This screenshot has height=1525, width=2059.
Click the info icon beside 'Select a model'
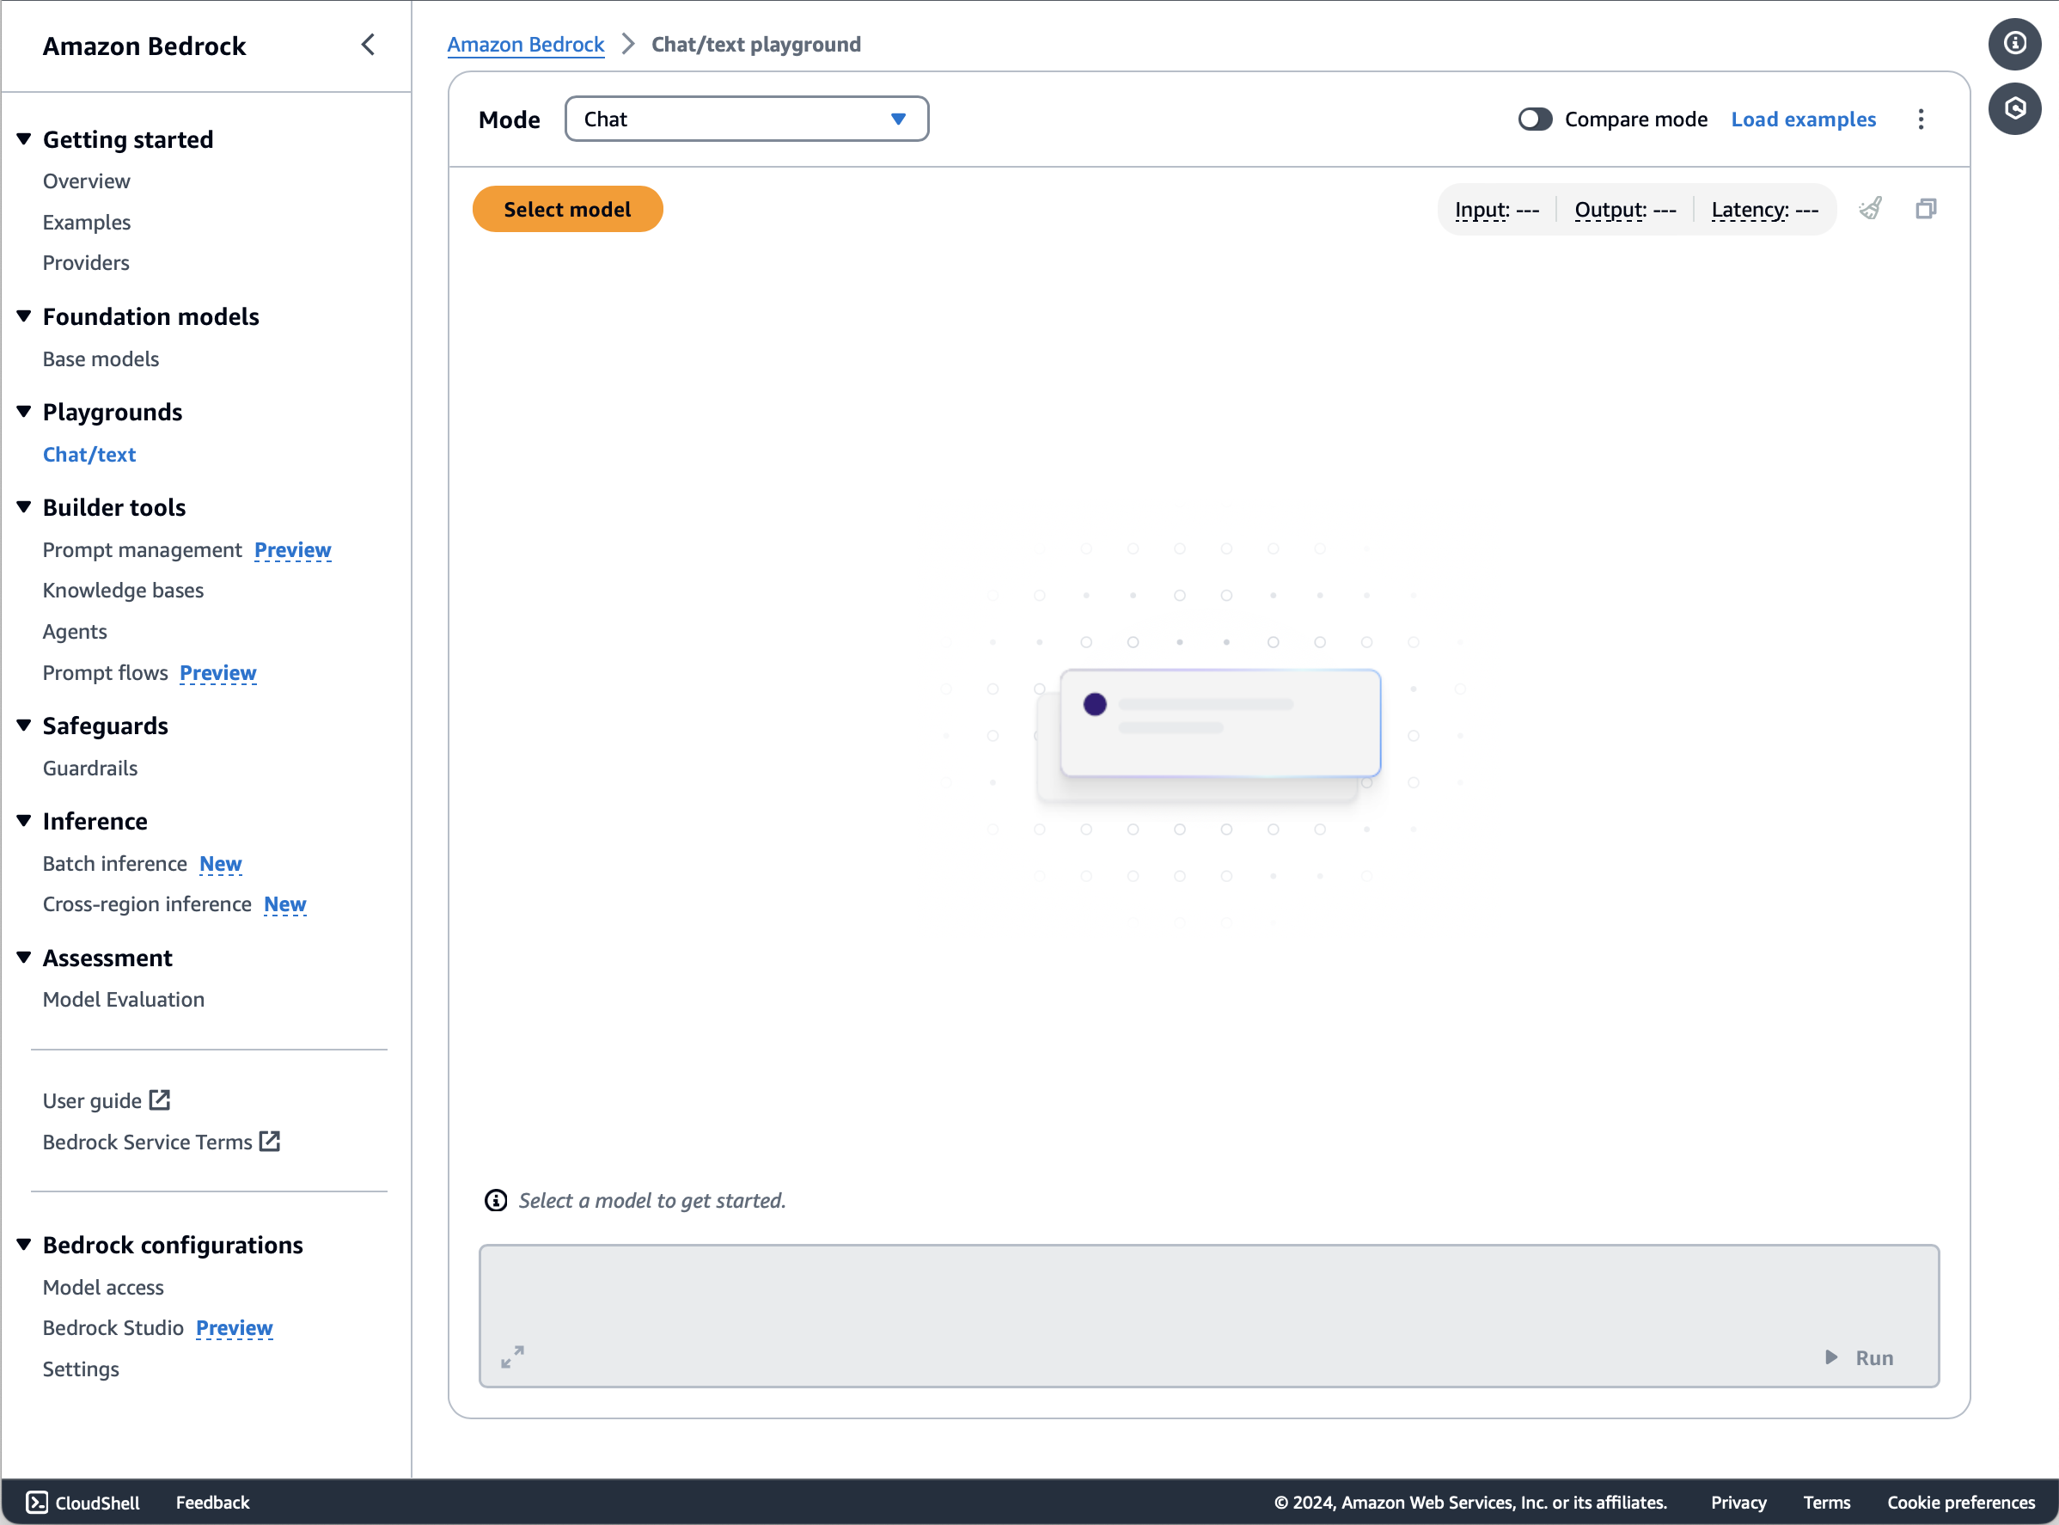[x=496, y=1200]
